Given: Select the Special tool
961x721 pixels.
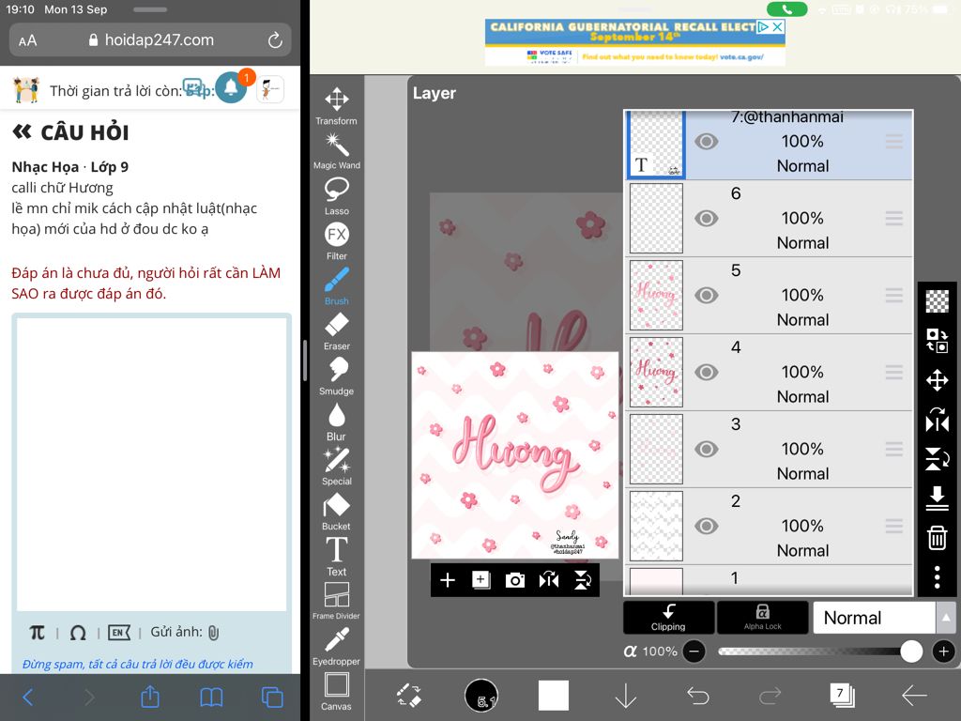Looking at the screenshot, I should pyautogui.click(x=337, y=466).
